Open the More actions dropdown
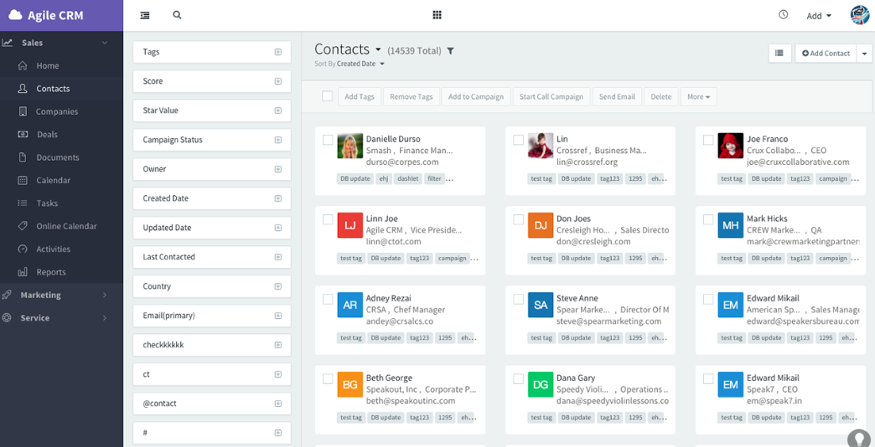Screen dimensions: 875x447 tap(699, 96)
